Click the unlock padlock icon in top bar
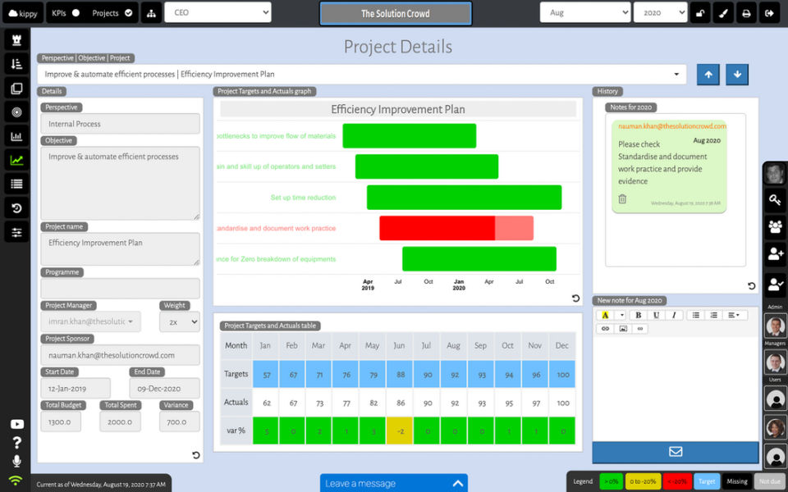This screenshot has width=788, height=492. pyautogui.click(x=699, y=13)
